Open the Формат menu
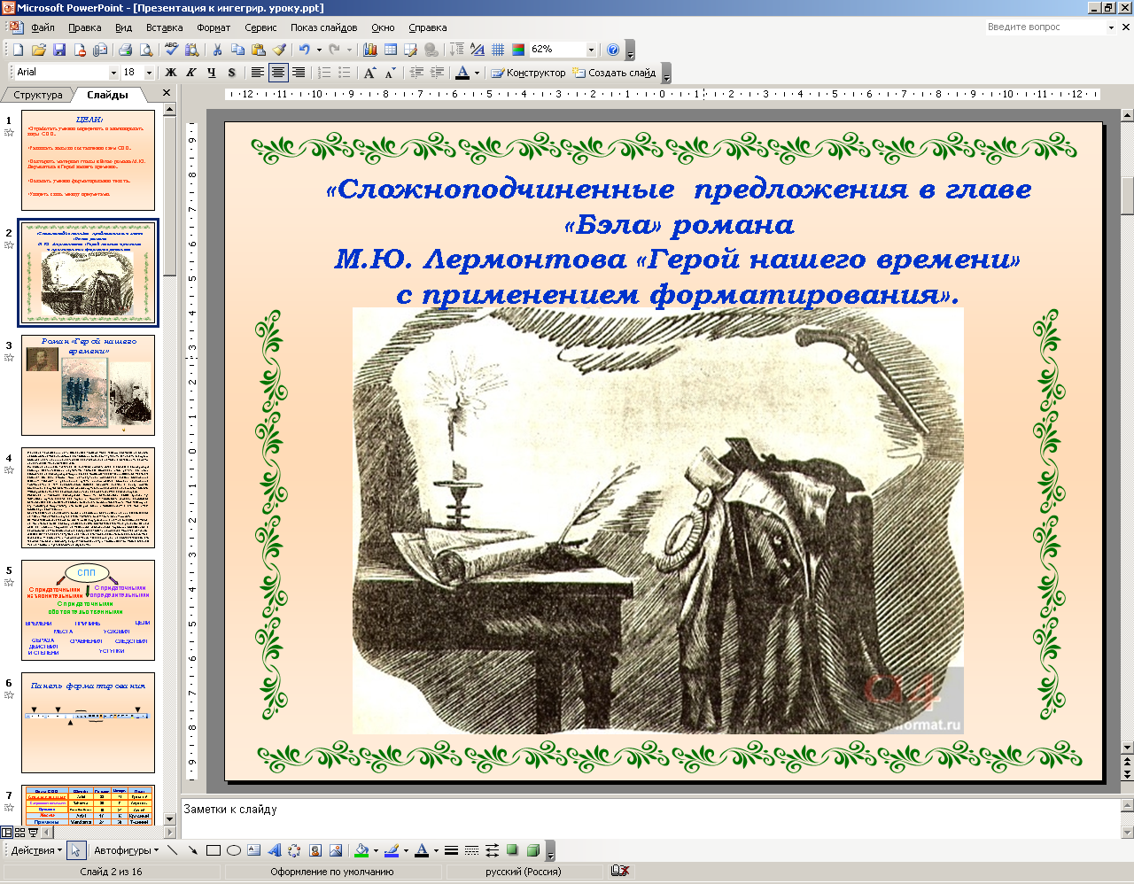This screenshot has width=1134, height=884. tap(214, 27)
